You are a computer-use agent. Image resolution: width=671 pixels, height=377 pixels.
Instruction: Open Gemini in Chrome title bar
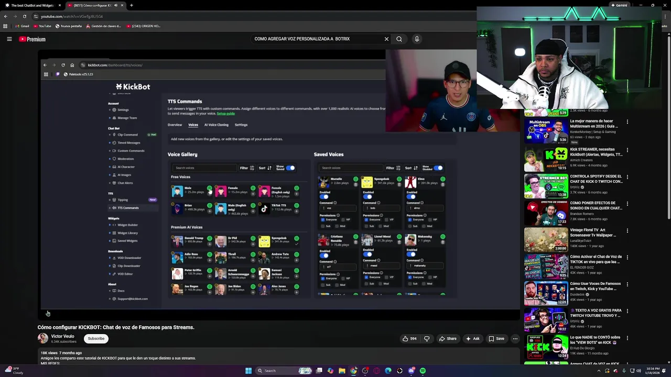tap(619, 5)
